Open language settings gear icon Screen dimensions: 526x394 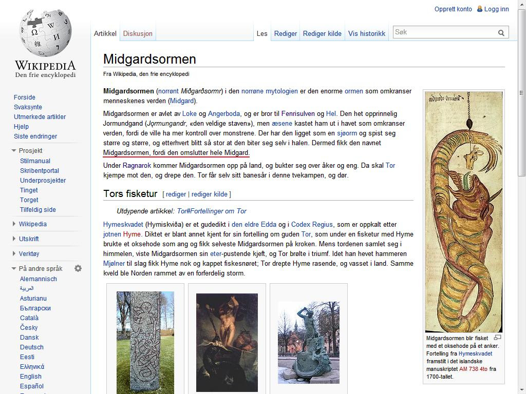click(78, 268)
